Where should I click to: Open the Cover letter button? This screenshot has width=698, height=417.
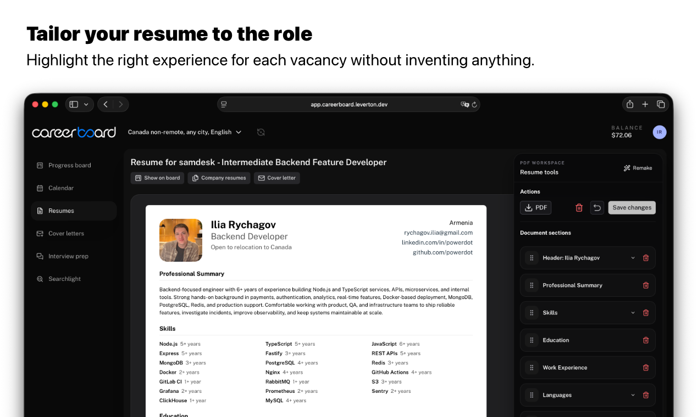276,178
